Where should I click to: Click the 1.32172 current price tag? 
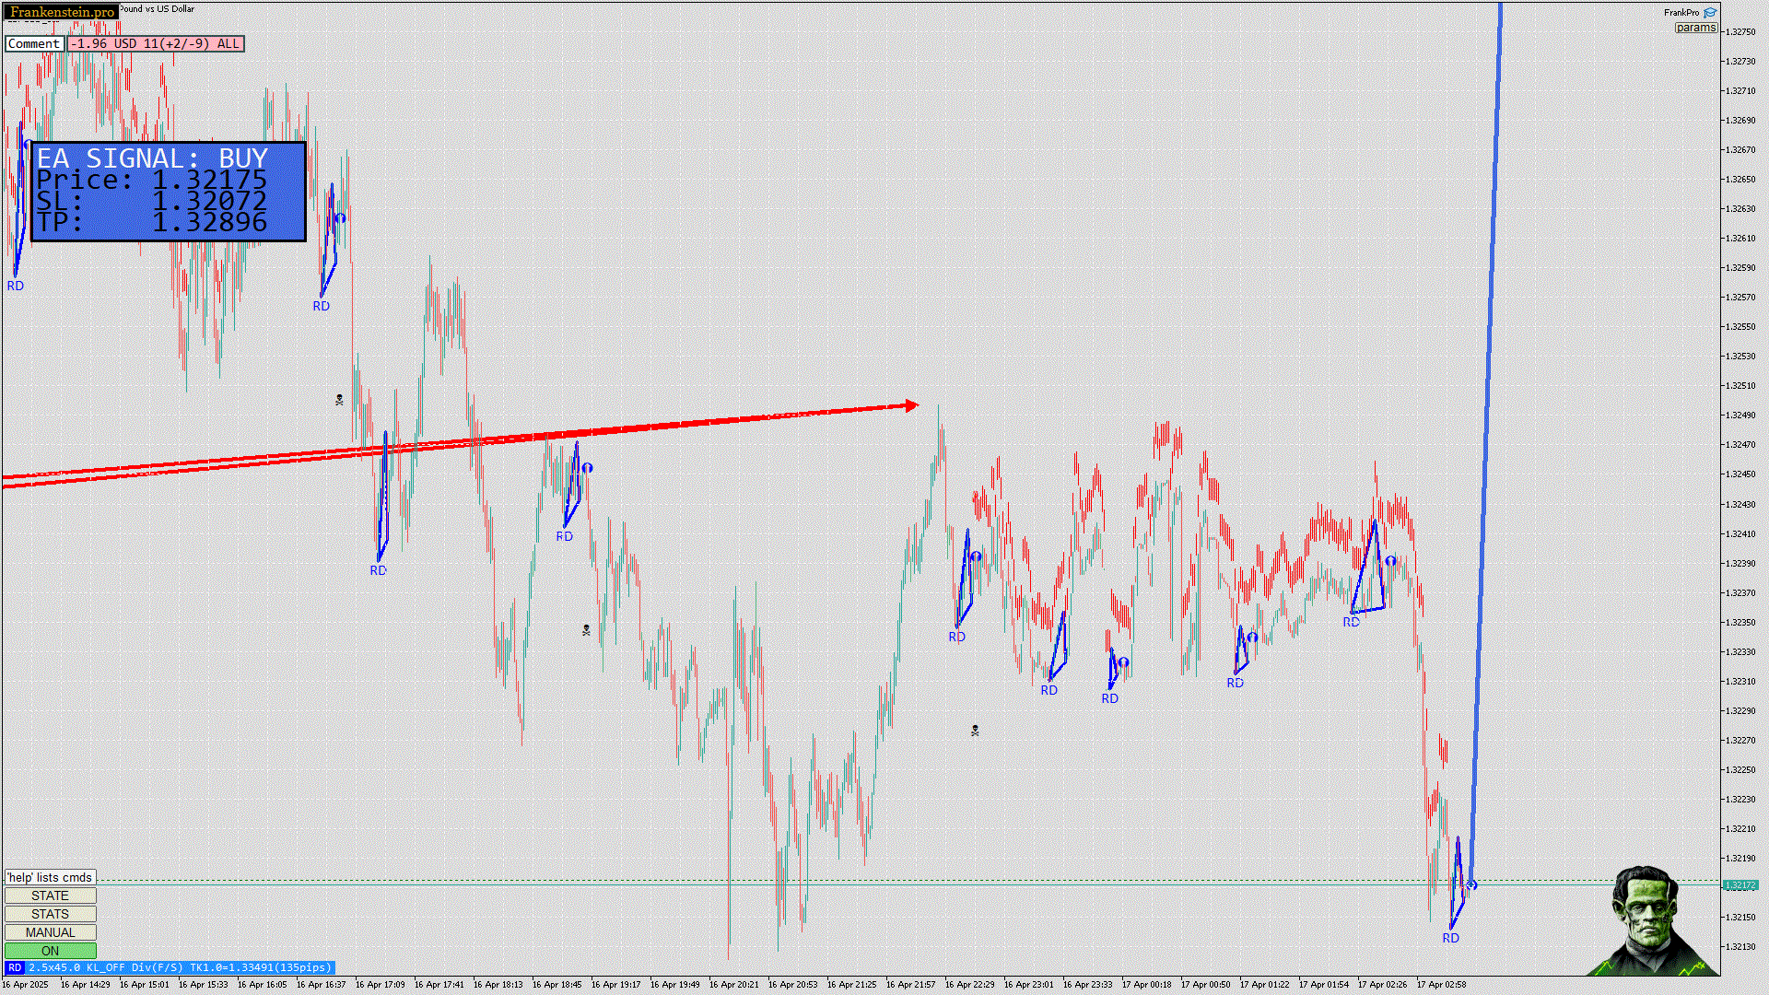pos(1740,884)
